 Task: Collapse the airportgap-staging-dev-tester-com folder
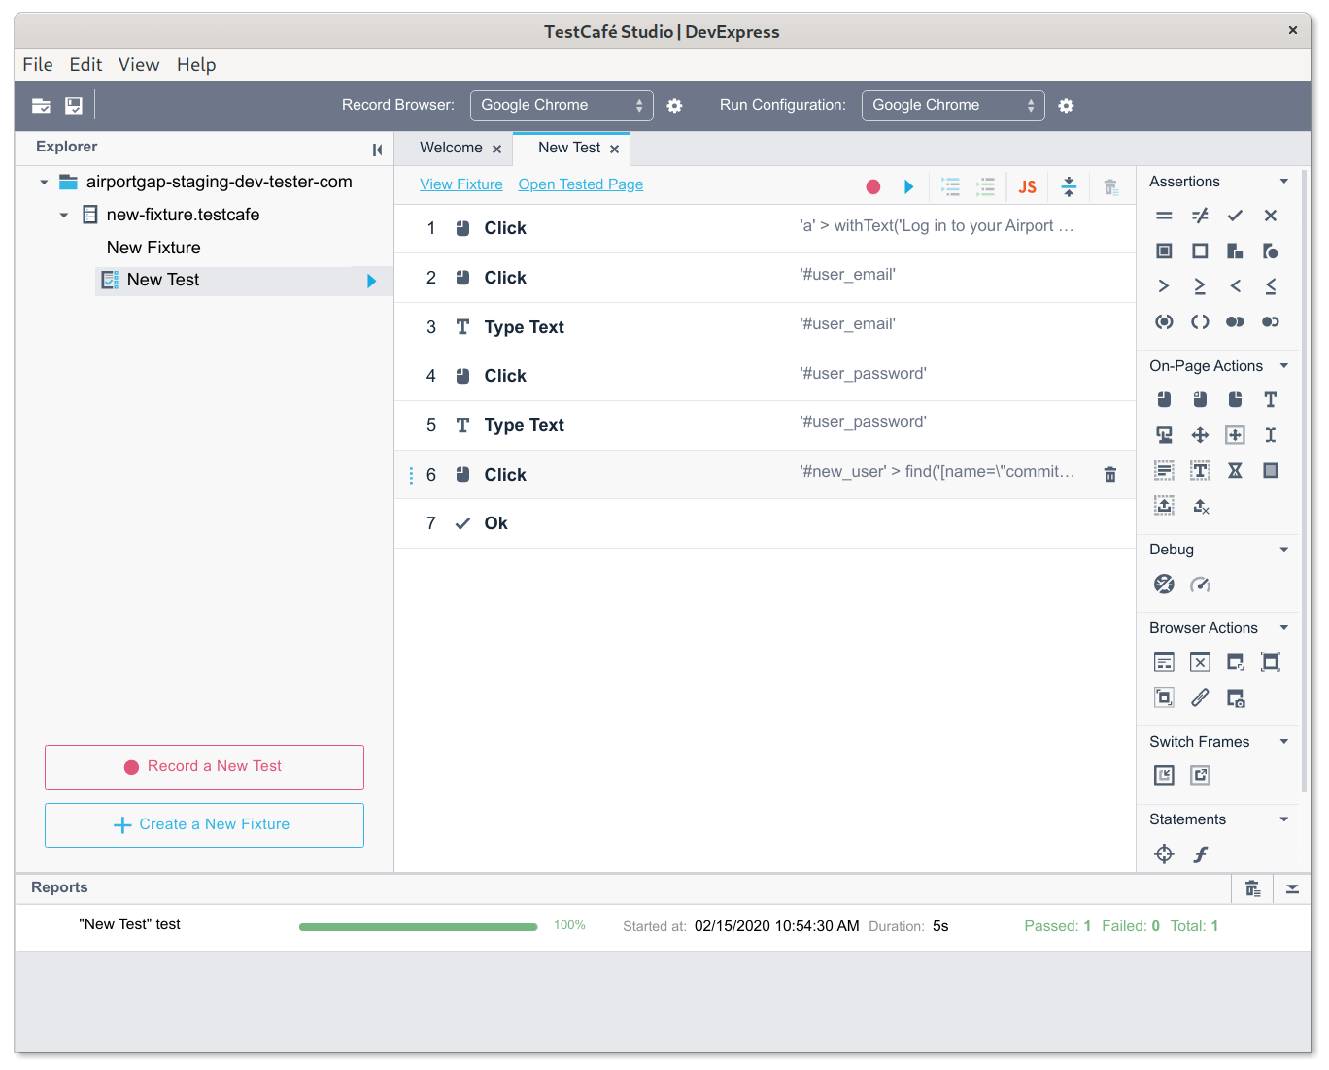click(44, 183)
